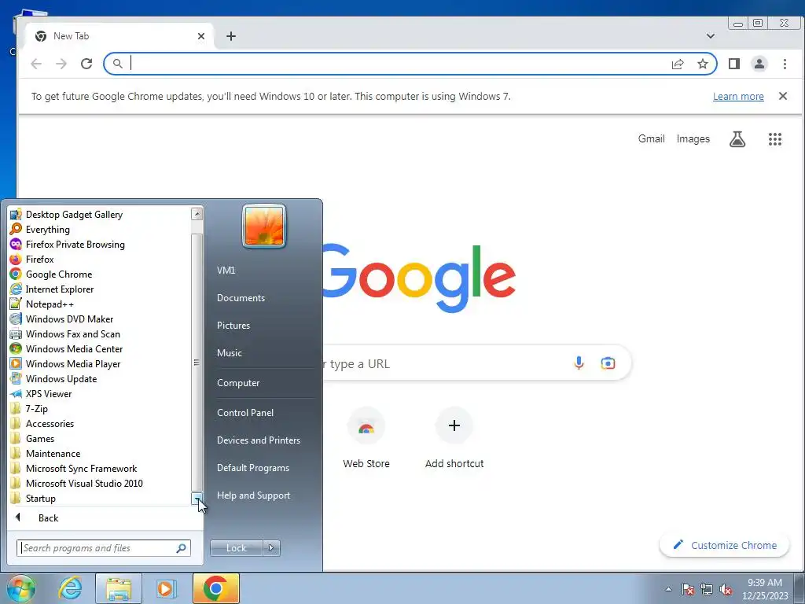Reload the page with the refresh icon
Viewport: 805px width, 604px height.
tap(86, 64)
